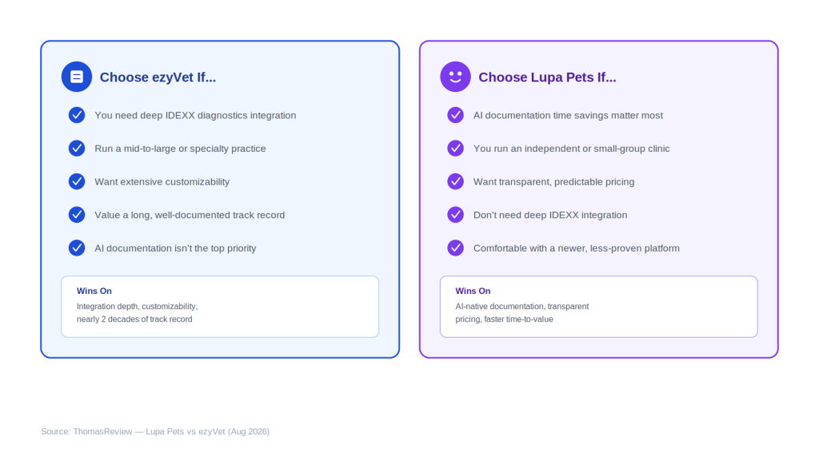
Task: Click the ThomasReview source citation line
Action: pyautogui.click(x=155, y=431)
